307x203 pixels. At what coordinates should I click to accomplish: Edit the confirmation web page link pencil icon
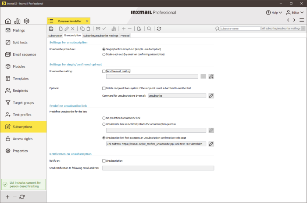[x=211, y=144]
